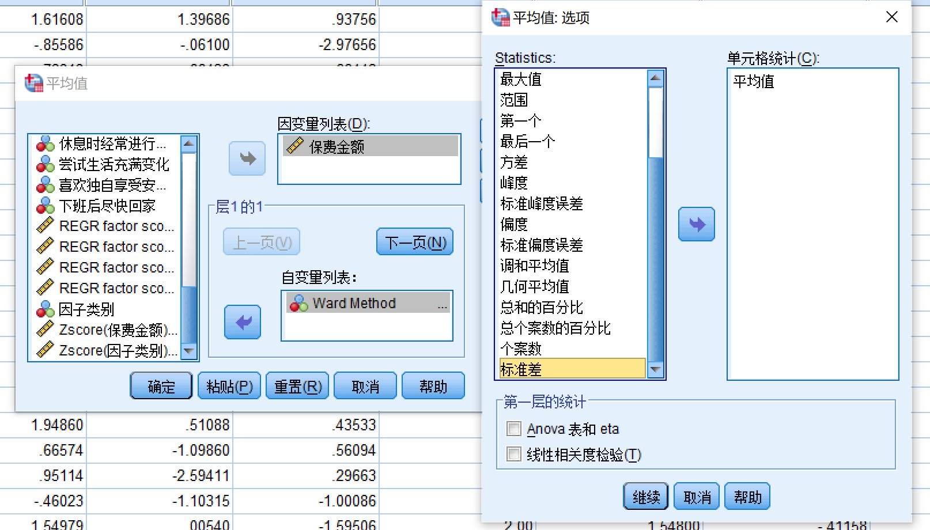Image resolution: width=930 pixels, height=530 pixels.
Task: Select 个案数 statistic
Action: pyautogui.click(x=572, y=349)
